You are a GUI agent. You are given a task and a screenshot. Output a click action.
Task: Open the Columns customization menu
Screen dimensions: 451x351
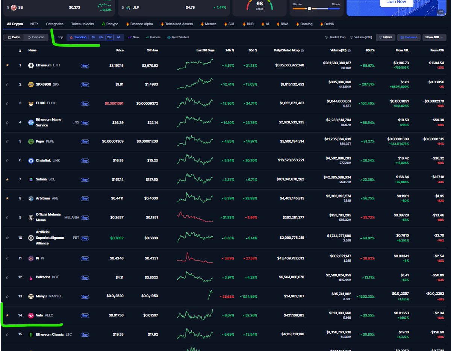point(409,37)
